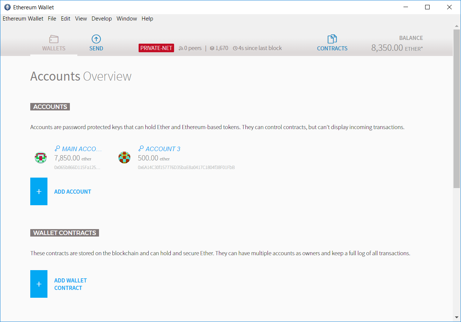The height and width of the screenshot is (322, 461).
Task: Click the key icon beside MAIN ACCO…
Action: [x=57, y=149]
